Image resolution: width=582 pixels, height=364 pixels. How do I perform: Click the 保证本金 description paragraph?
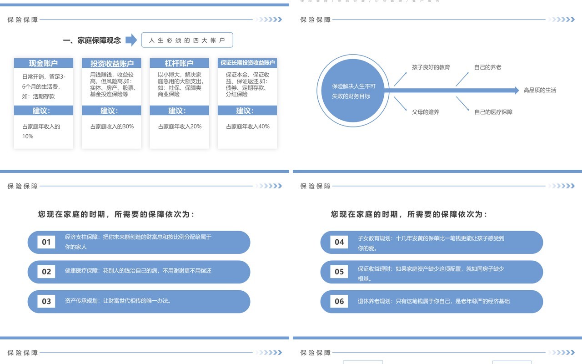pyautogui.click(x=248, y=84)
